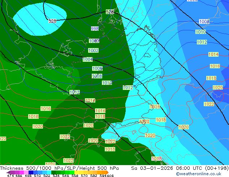Screen dimensions: 229x177
Task: Select the '1008' label above the upper-right 1010
Action: point(204,22)
